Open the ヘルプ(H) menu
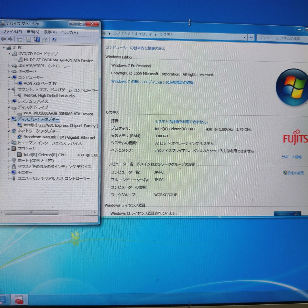 click(69, 32)
